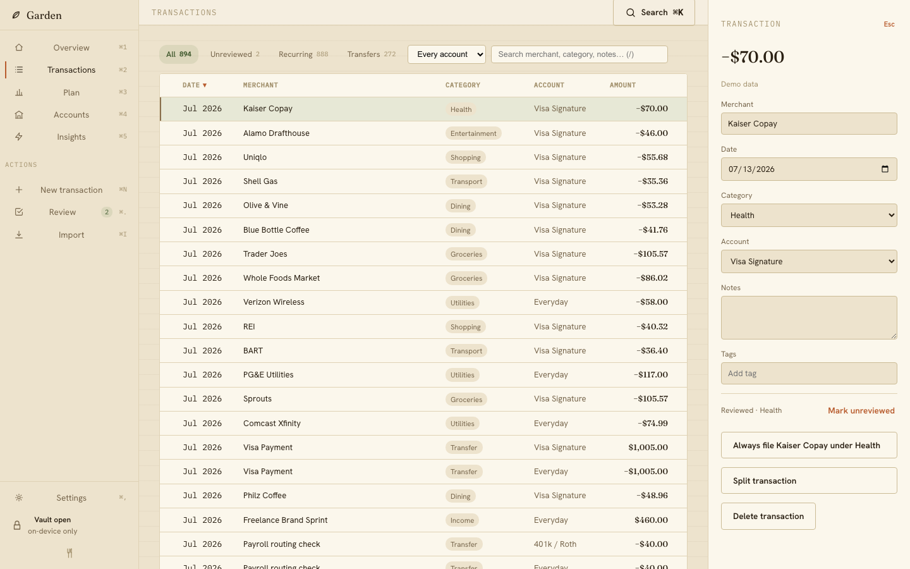This screenshot has width=910, height=569.
Task: Open Accounts via bank icon
Action: point(19,115)
